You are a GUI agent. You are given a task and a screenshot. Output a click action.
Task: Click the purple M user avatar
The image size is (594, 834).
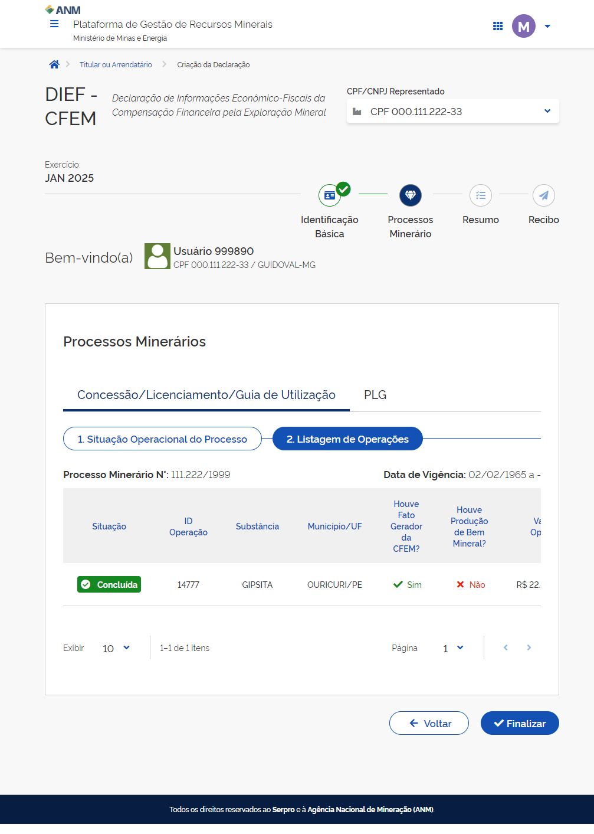point(523,26)
